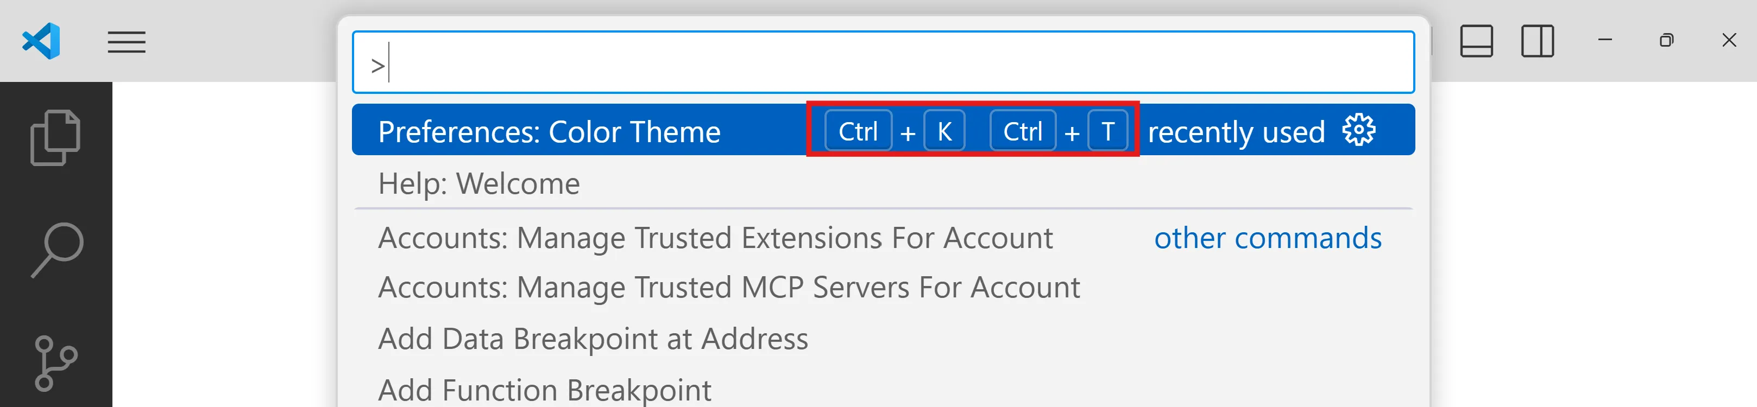Select Help: Welcome command
The image size is (1757, 407).
(479, 183)
